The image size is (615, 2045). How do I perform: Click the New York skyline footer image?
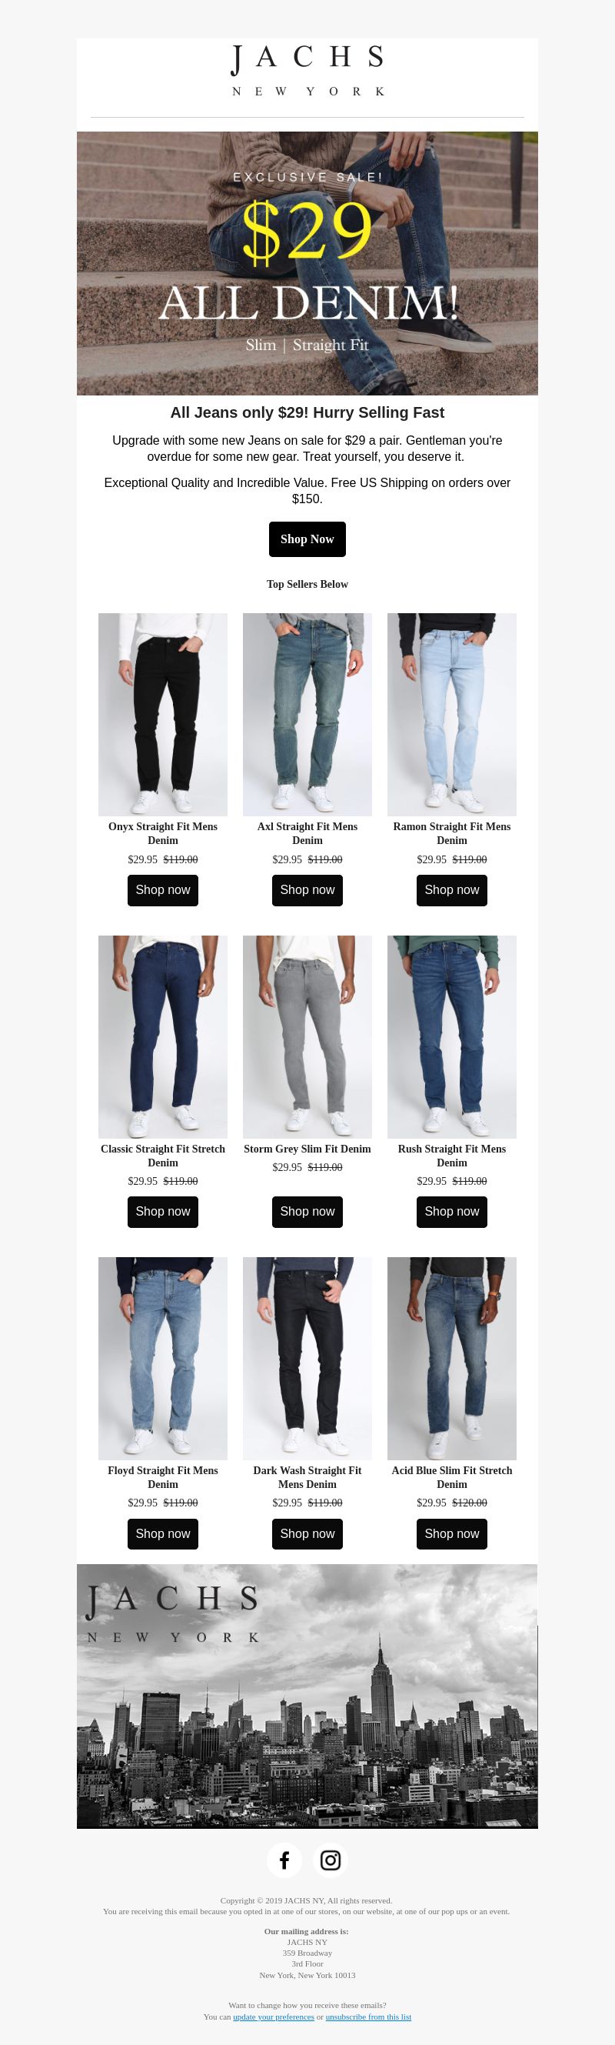(x=307, y=1696)
